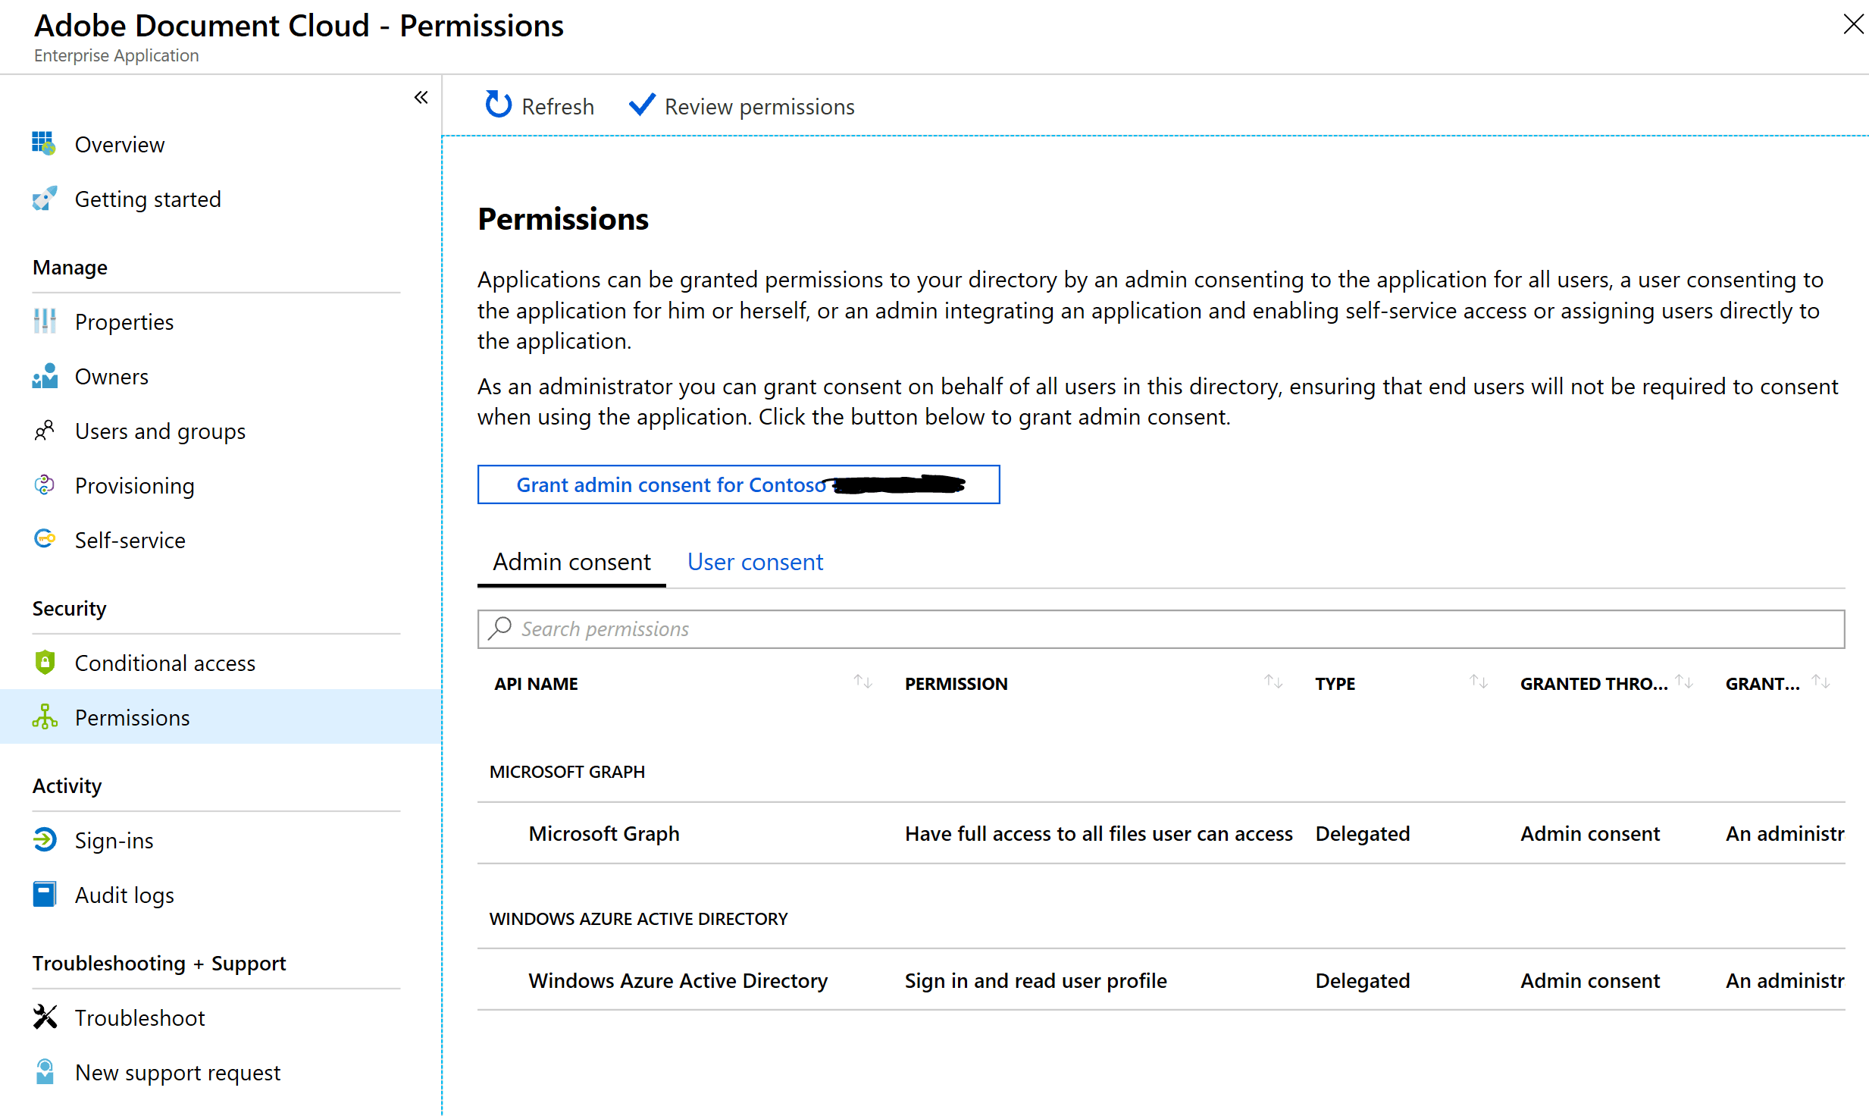Select the Admin consent tab
This screenshot has width=1869, height=1116.
click(571, 562)
